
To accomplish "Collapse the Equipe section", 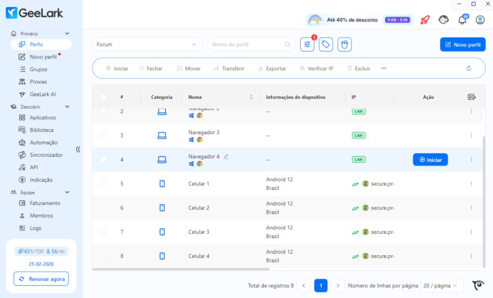I will [67, 192].
